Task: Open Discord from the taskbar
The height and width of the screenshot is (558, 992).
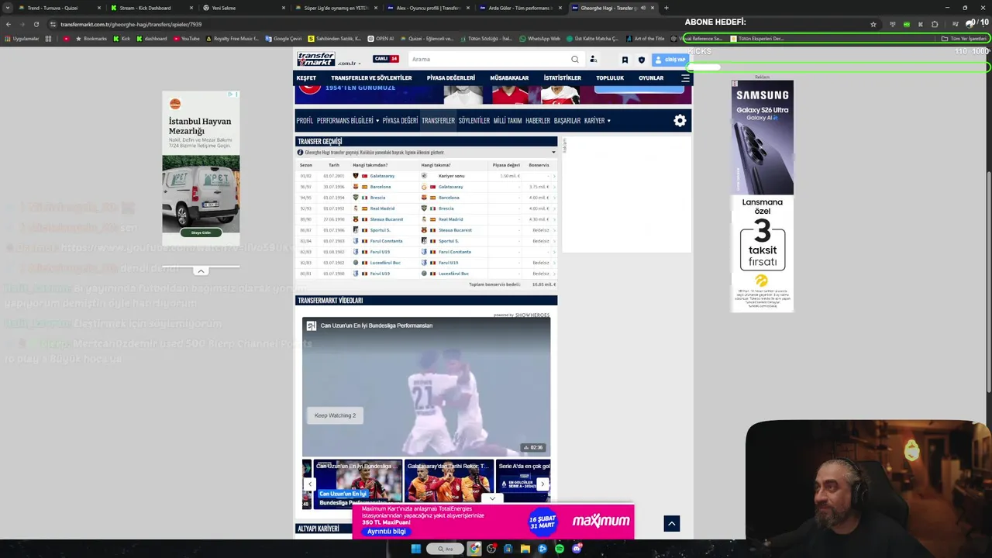Action: pos(577,549)
